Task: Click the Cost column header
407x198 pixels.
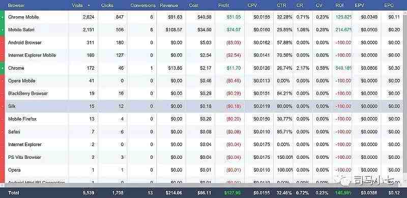Action: pos(194,5)
